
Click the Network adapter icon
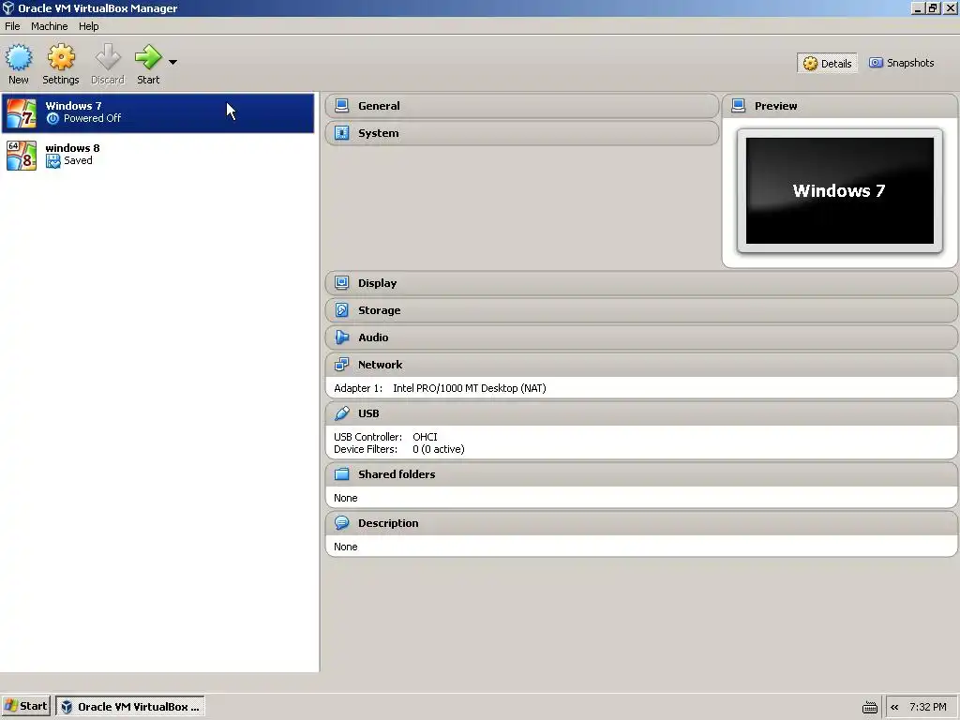(x=341, y=365)
